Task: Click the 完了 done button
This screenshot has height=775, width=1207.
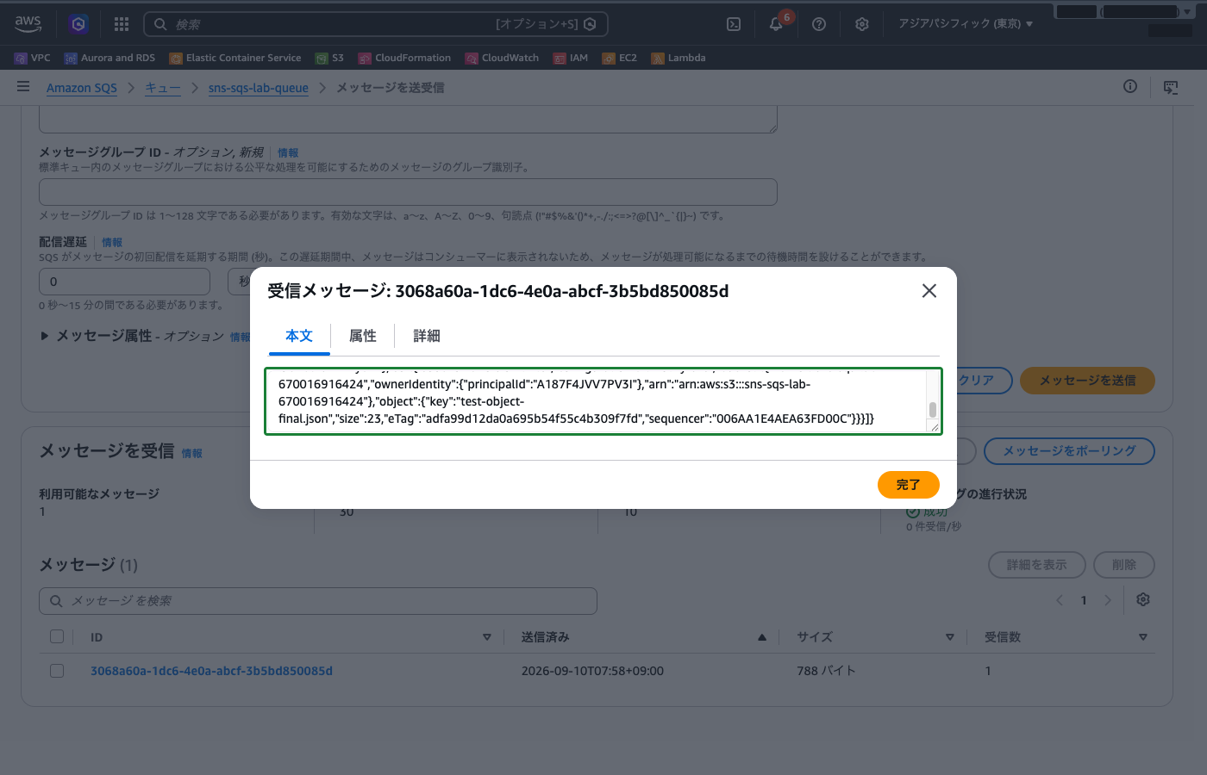Action: pyautogui.click(x=909, y=485)
